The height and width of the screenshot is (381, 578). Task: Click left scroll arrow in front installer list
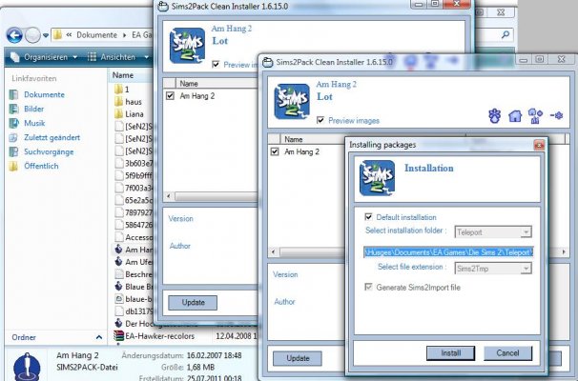tap(273, 251)
